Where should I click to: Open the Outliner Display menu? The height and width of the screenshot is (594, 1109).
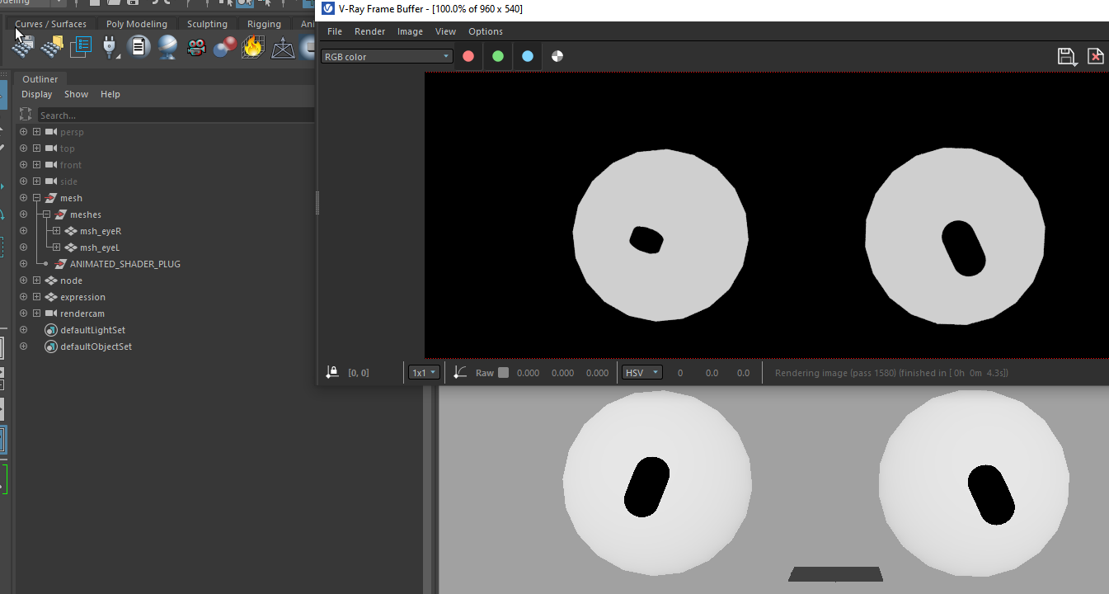37,94
